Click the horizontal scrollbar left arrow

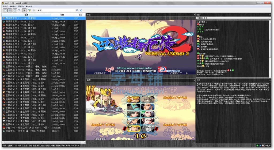coord(3,142)
